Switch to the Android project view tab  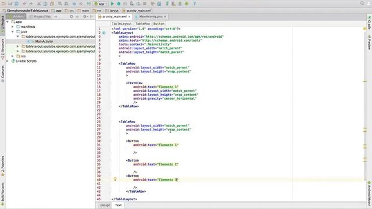click(16, 17)
